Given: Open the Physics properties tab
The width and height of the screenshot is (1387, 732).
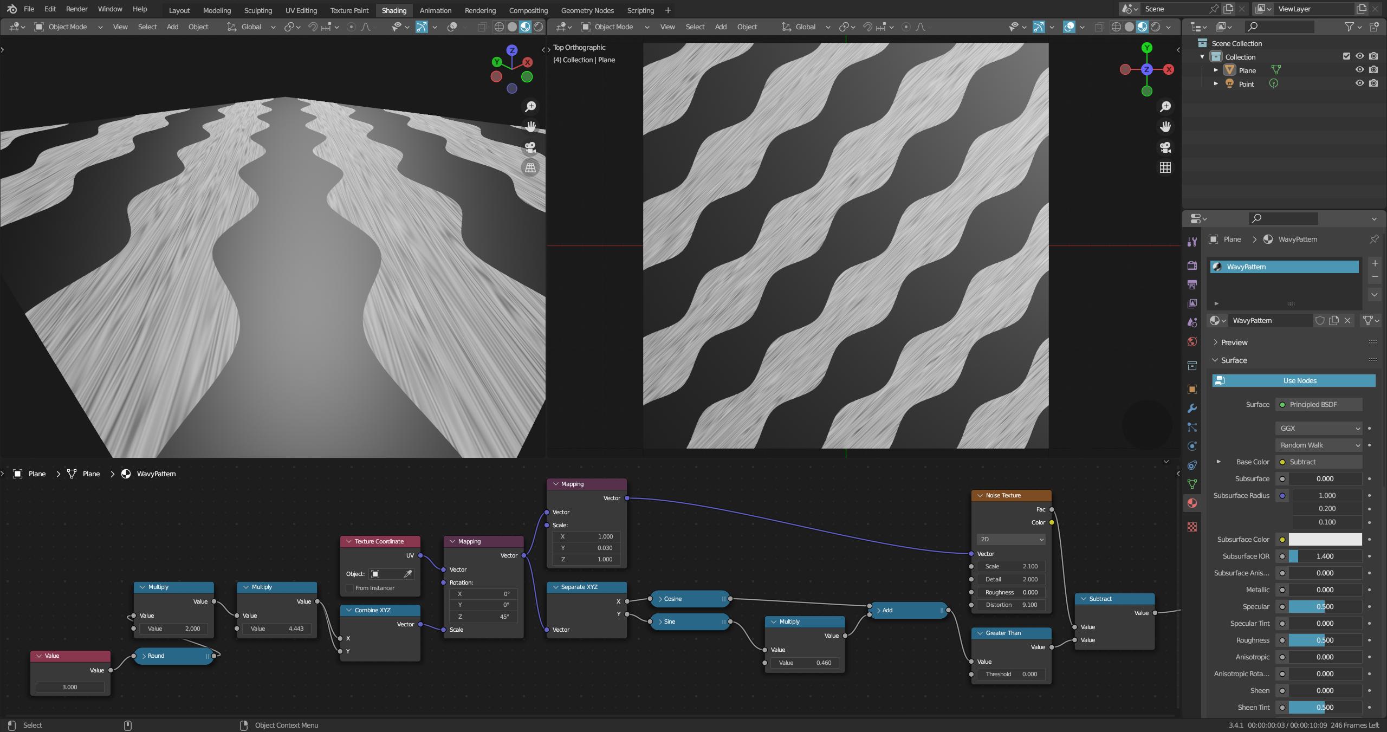Looking at the screenshot, I should 1192,446.
